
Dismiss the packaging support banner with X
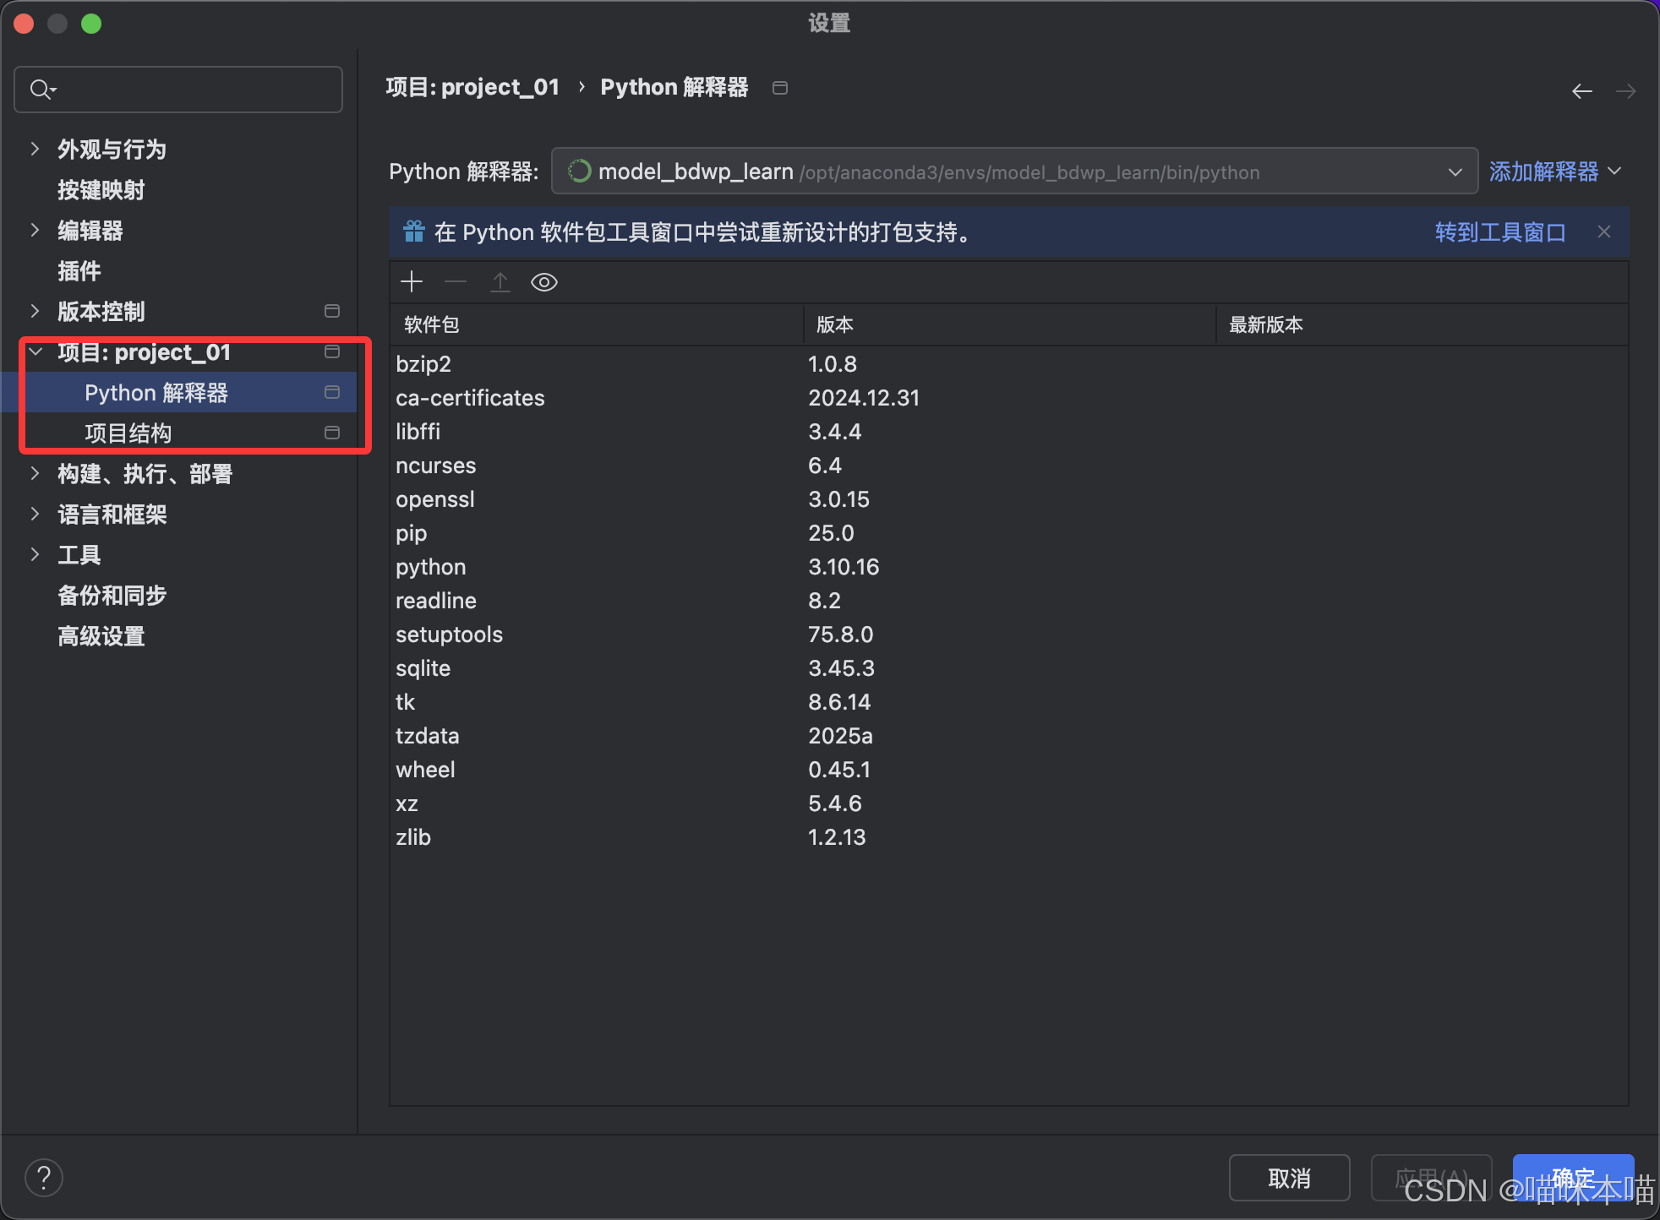point(1604,231)
